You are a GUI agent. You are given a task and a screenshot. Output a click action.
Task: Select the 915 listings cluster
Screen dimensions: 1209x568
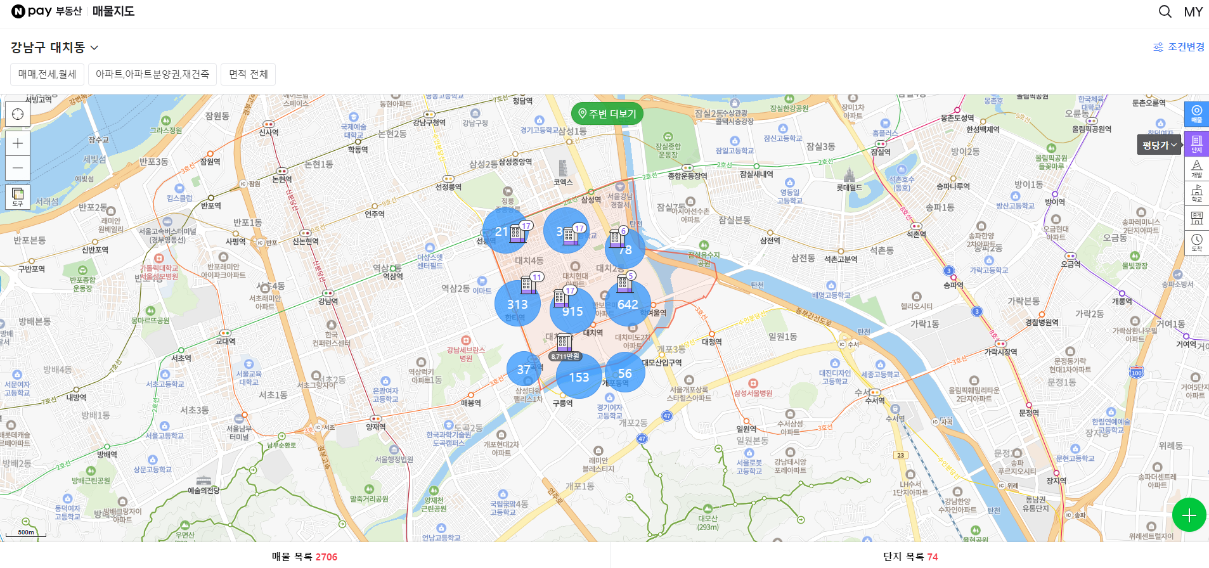pyautogui.click(x=572, y=311)
